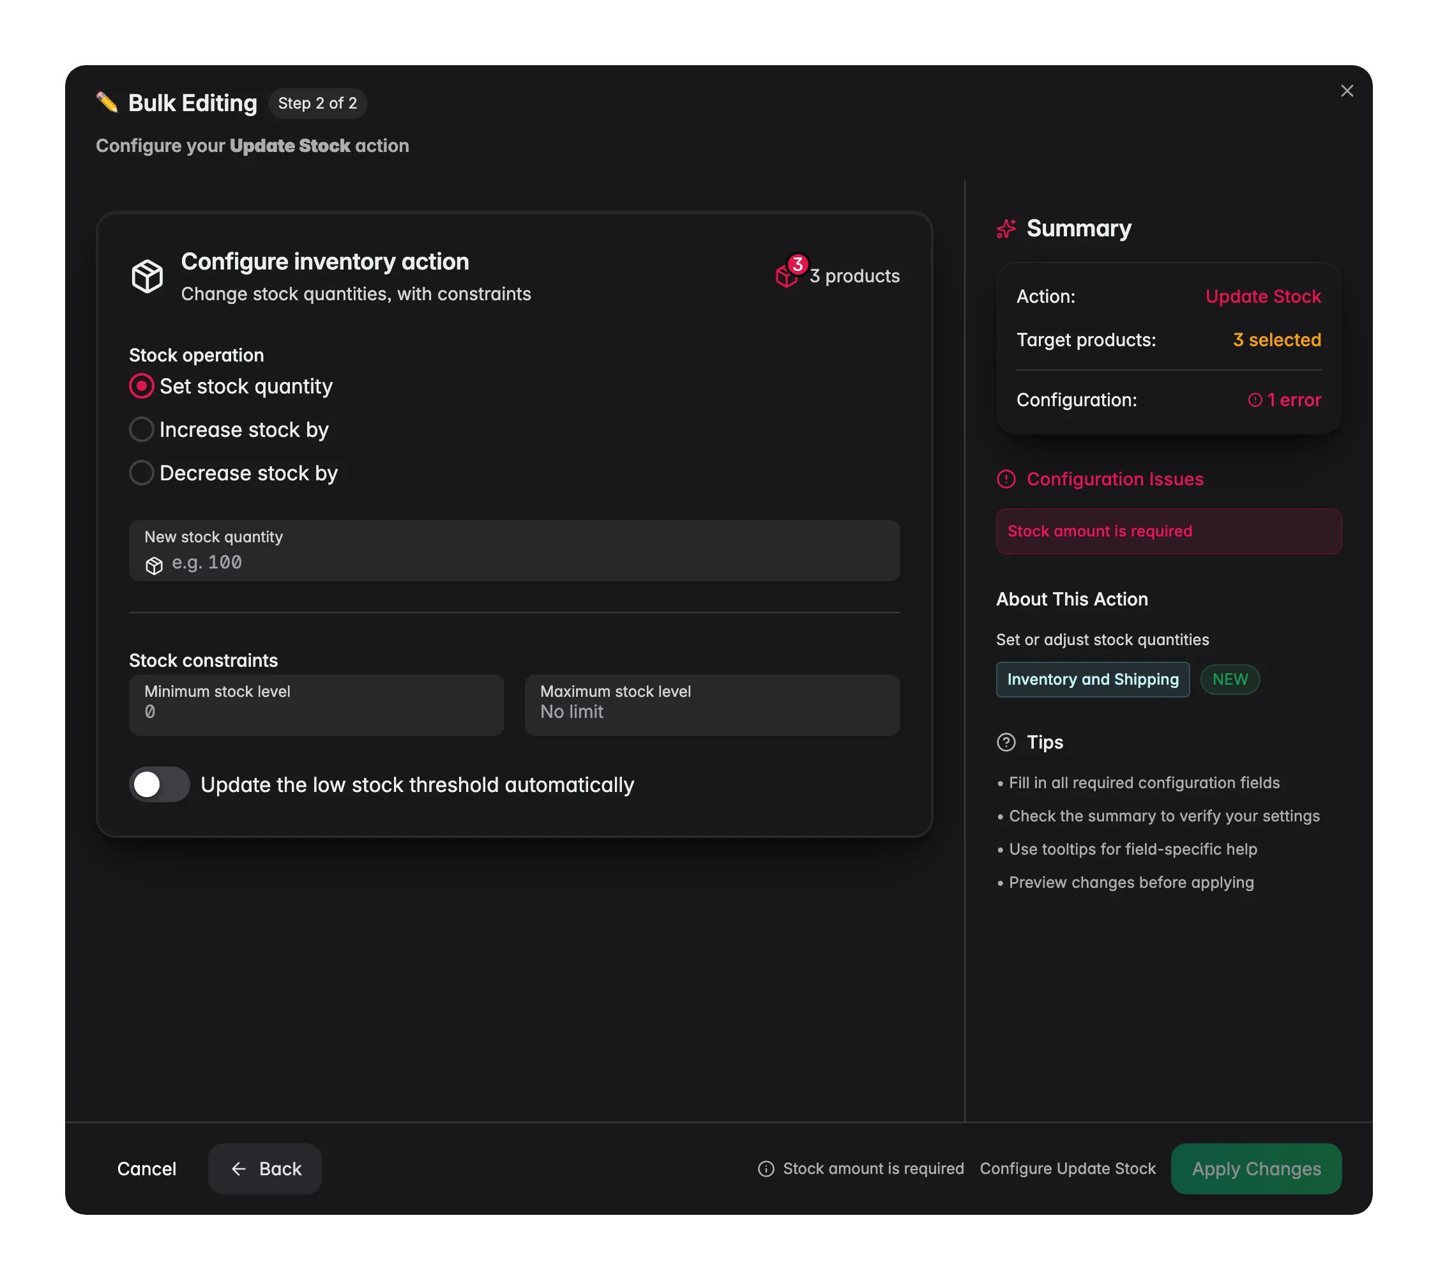Click the Update Stock action value in Summary

1263,297
